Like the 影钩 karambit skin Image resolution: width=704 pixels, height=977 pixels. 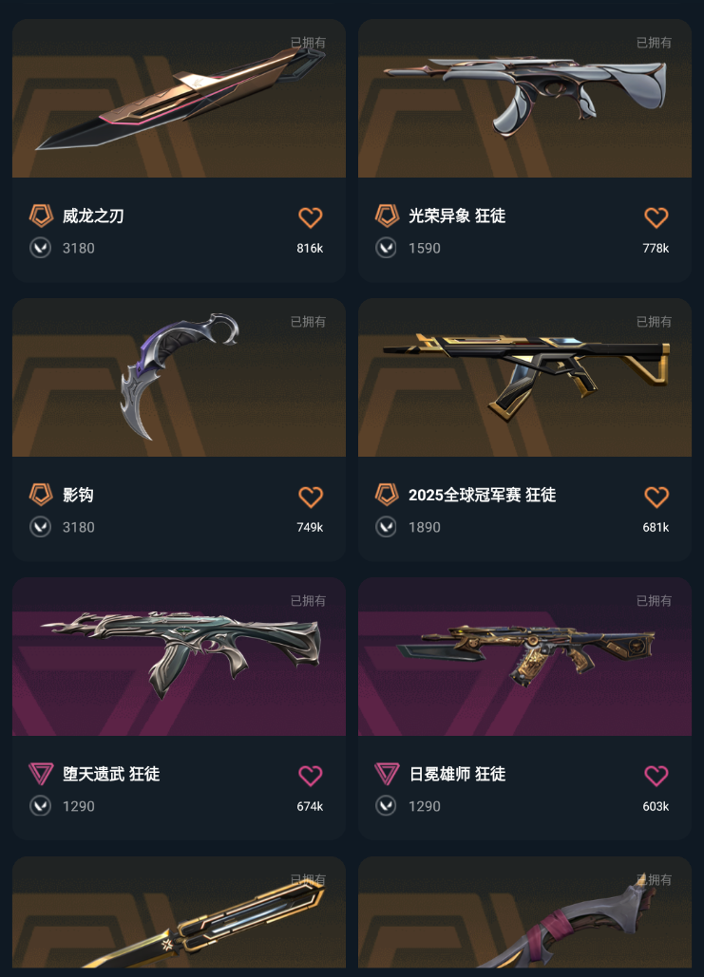[x=310, y=497]
